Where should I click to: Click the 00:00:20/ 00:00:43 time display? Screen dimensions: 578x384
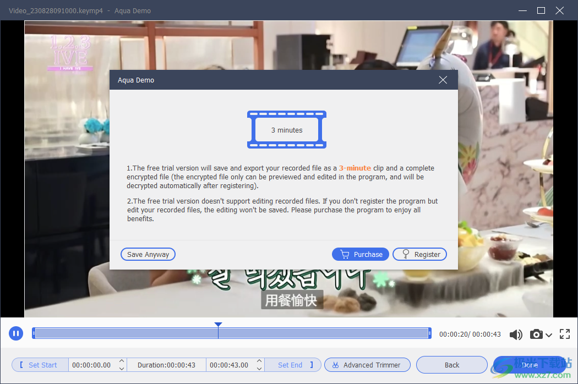[470, 334]
